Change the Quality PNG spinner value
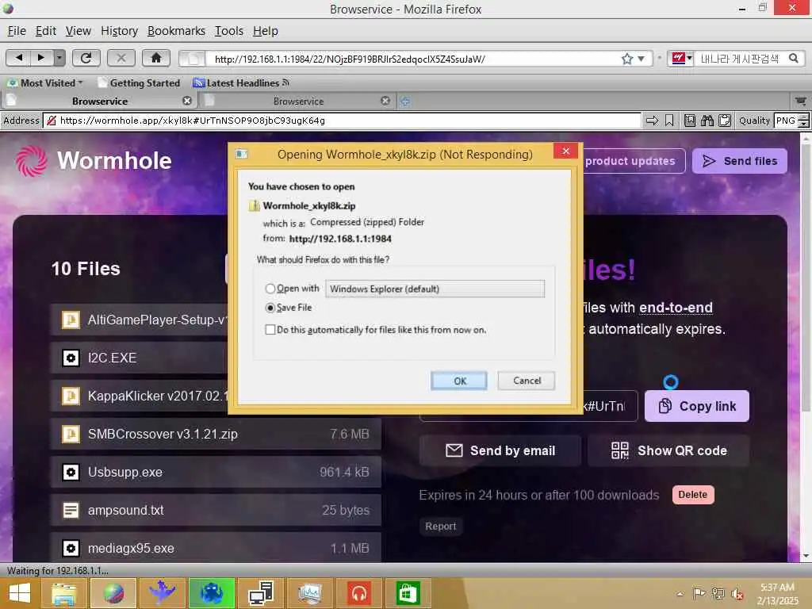The width and height of the screenshot is (812, 609). pos(803,121)
